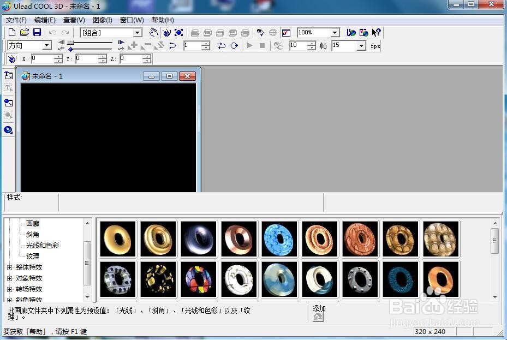Click the Remove keyframe minus icon

pos(146,46)
